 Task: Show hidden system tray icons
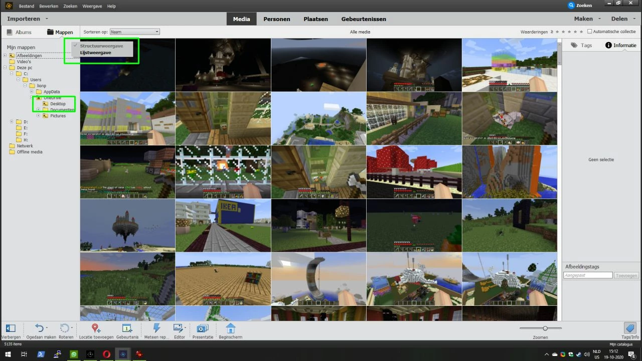click(546, 354)
